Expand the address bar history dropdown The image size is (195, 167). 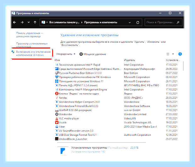click(x=130, y=23)
